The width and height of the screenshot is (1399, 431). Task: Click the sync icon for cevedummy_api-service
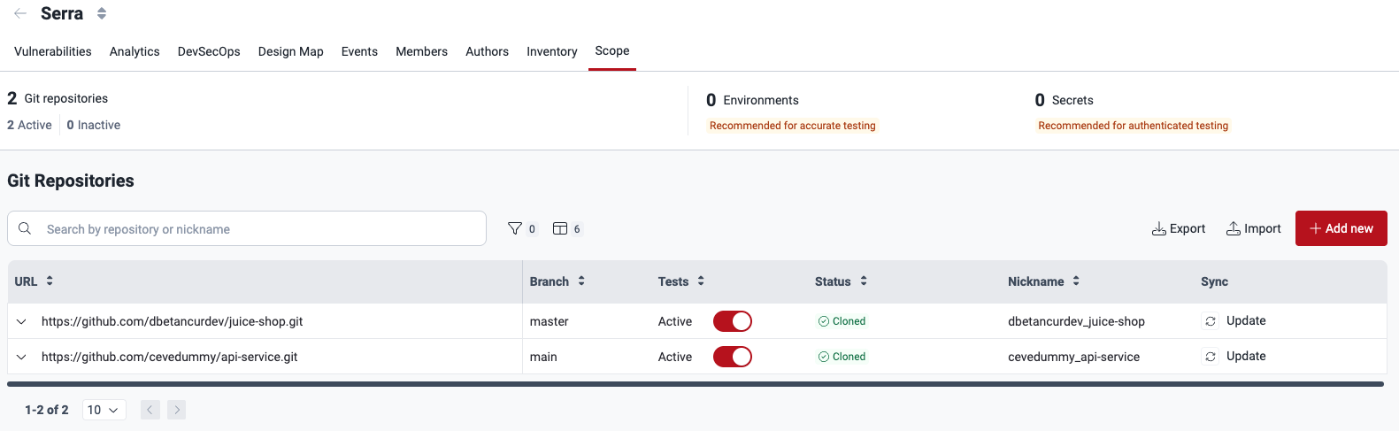point(1211,357)
